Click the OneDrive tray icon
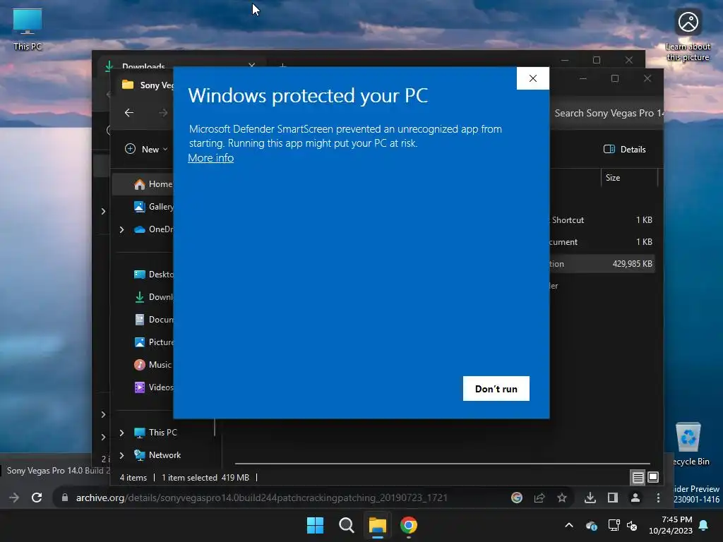723x542 pixels. tap(591, 525)
